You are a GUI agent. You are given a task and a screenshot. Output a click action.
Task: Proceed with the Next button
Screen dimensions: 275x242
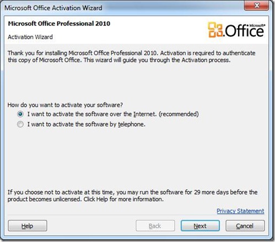pyautogui.click(x=200, y=225)
